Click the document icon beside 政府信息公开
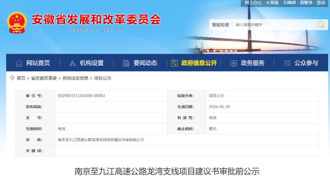 coord(174,63)
